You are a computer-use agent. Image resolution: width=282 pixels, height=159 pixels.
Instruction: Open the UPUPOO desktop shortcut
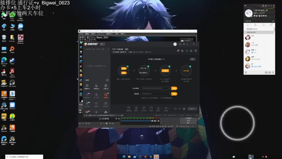pyautogui.click(x=12, y=106)
